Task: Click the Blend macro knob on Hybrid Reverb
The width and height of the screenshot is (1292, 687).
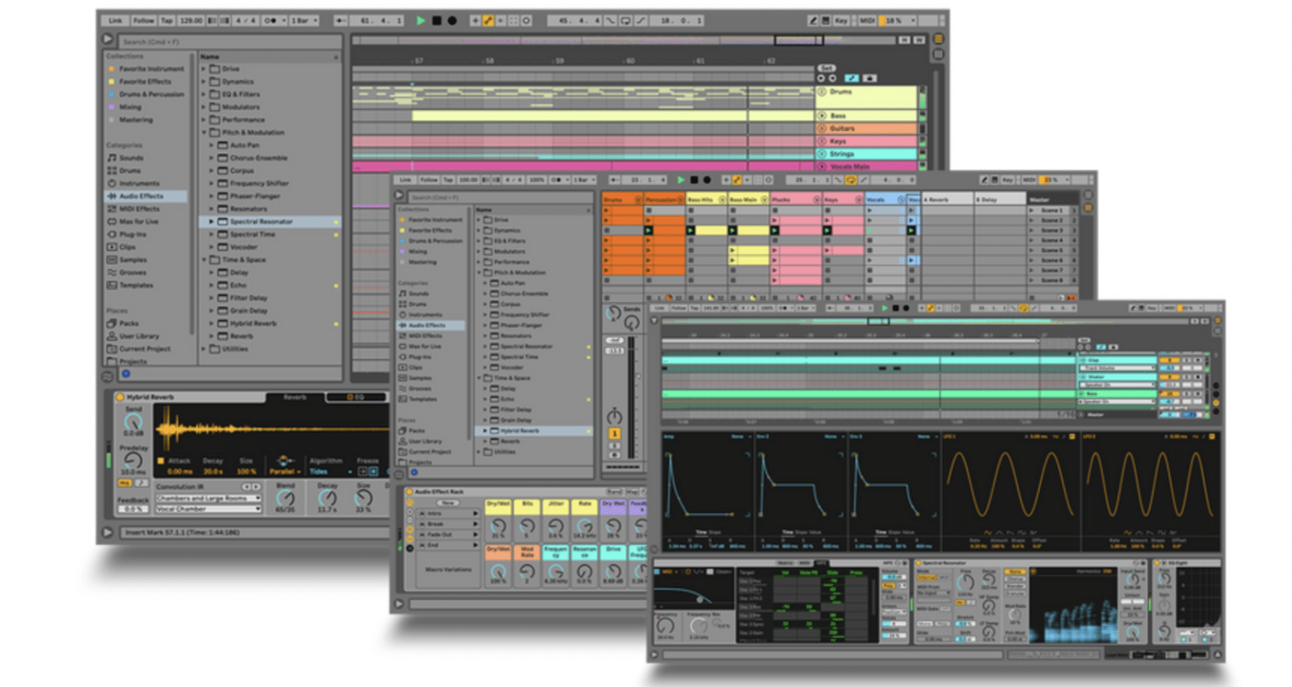Action: click(x=285, y=498)
